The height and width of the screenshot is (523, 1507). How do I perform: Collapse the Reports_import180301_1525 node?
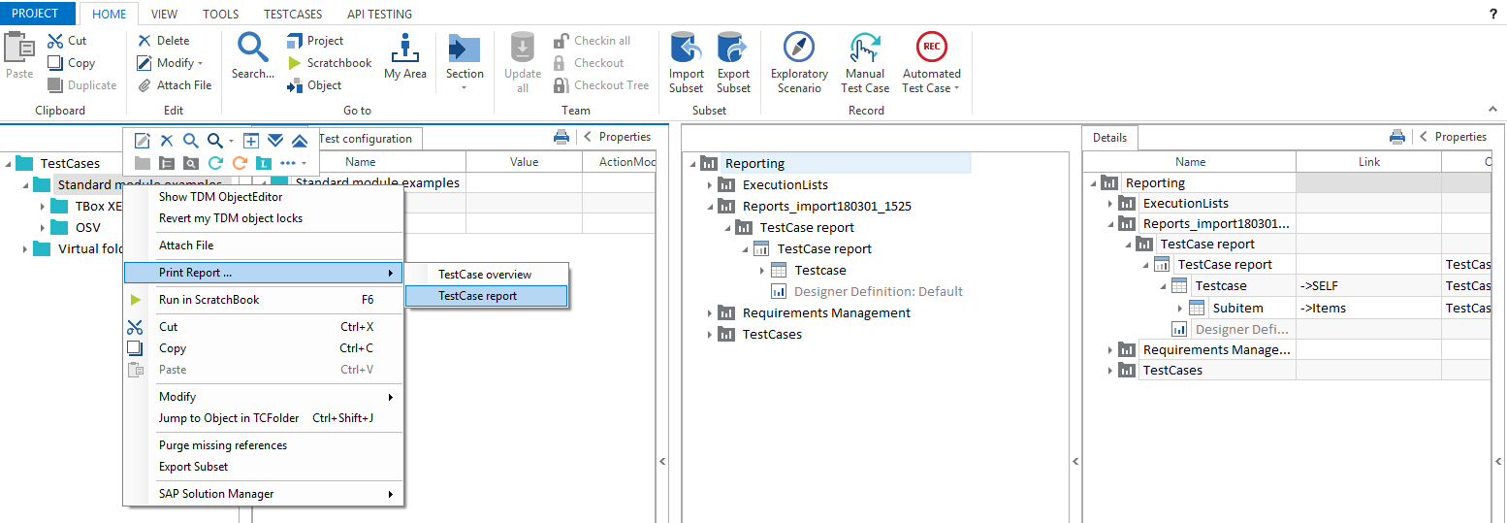coord(710,207)
